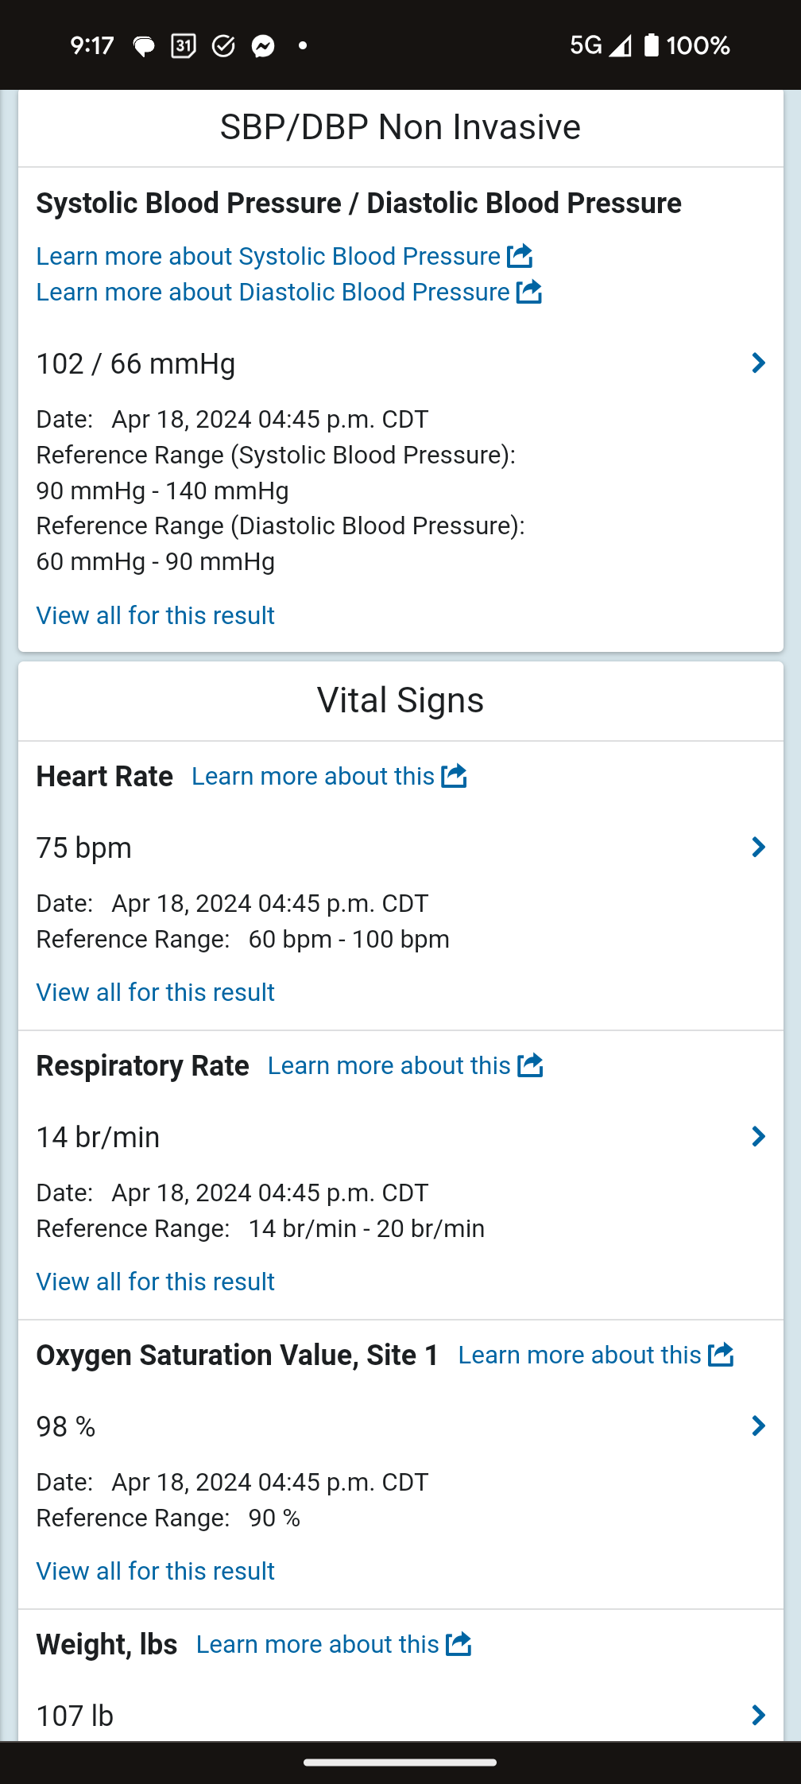
Task: View all results for Respiratory Rate
Action: tap(156, 1282)
